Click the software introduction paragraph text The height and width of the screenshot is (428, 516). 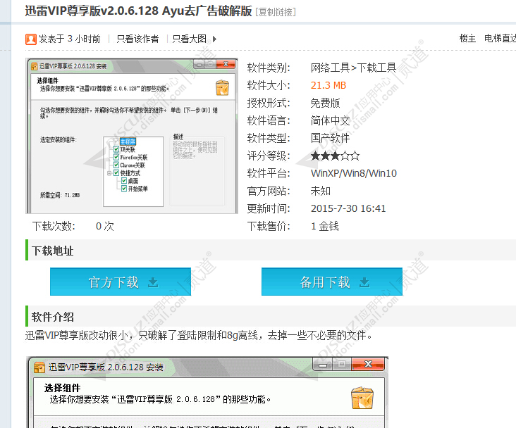pyautogui.click(x=199, y=335)
